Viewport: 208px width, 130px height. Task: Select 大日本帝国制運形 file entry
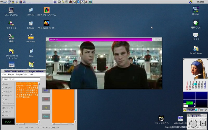click(x=27, y=95)
